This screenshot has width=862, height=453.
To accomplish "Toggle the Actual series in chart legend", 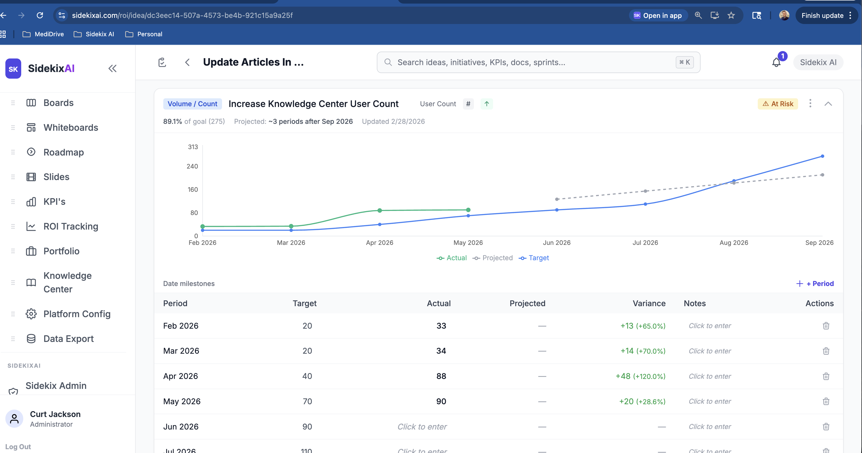I will tap(451, 258).
